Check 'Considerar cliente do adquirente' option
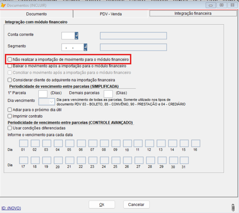The width and height of the screenshot is (239, 213). pyautogui.click(x=10, y=80)
